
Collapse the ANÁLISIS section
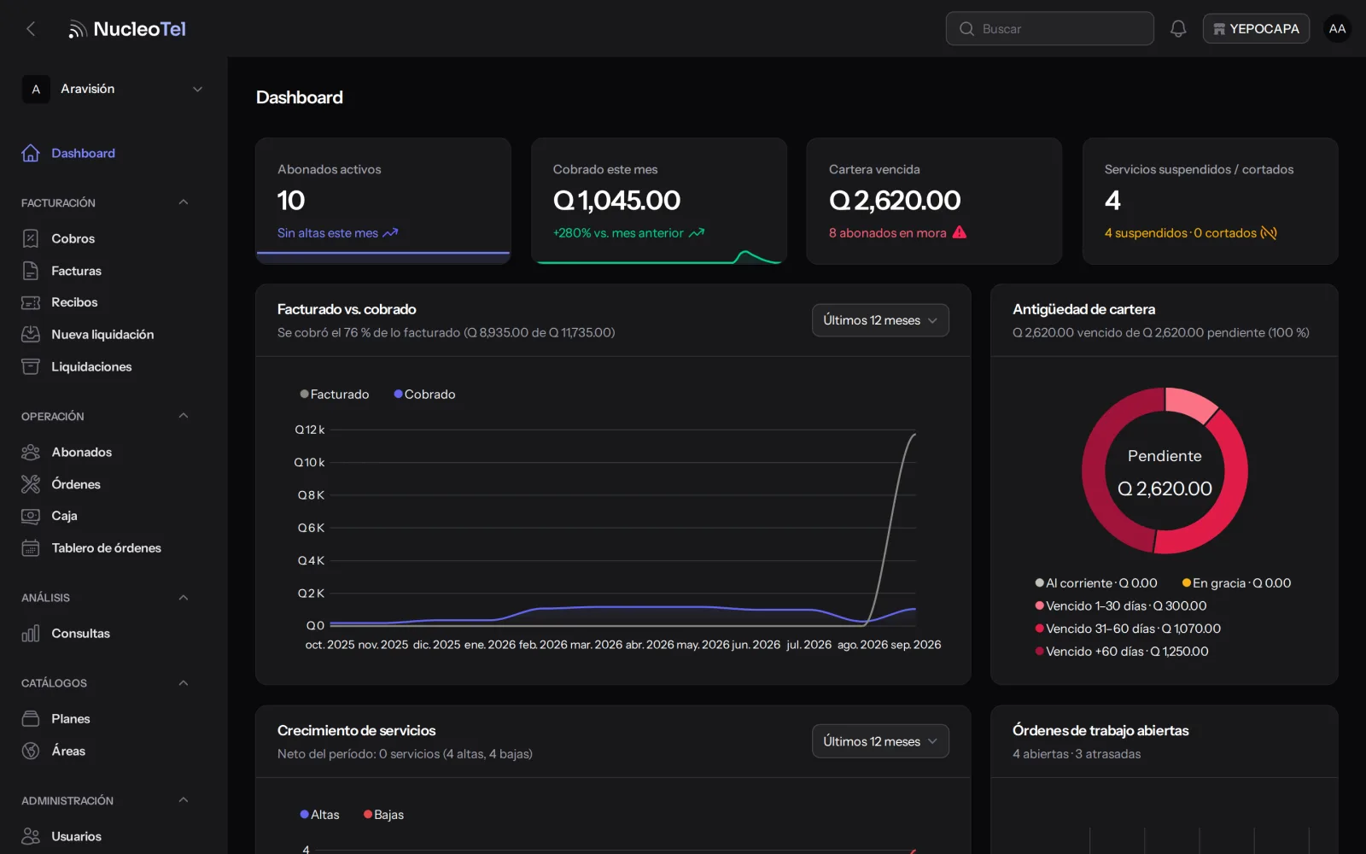(x=183, y=598)
